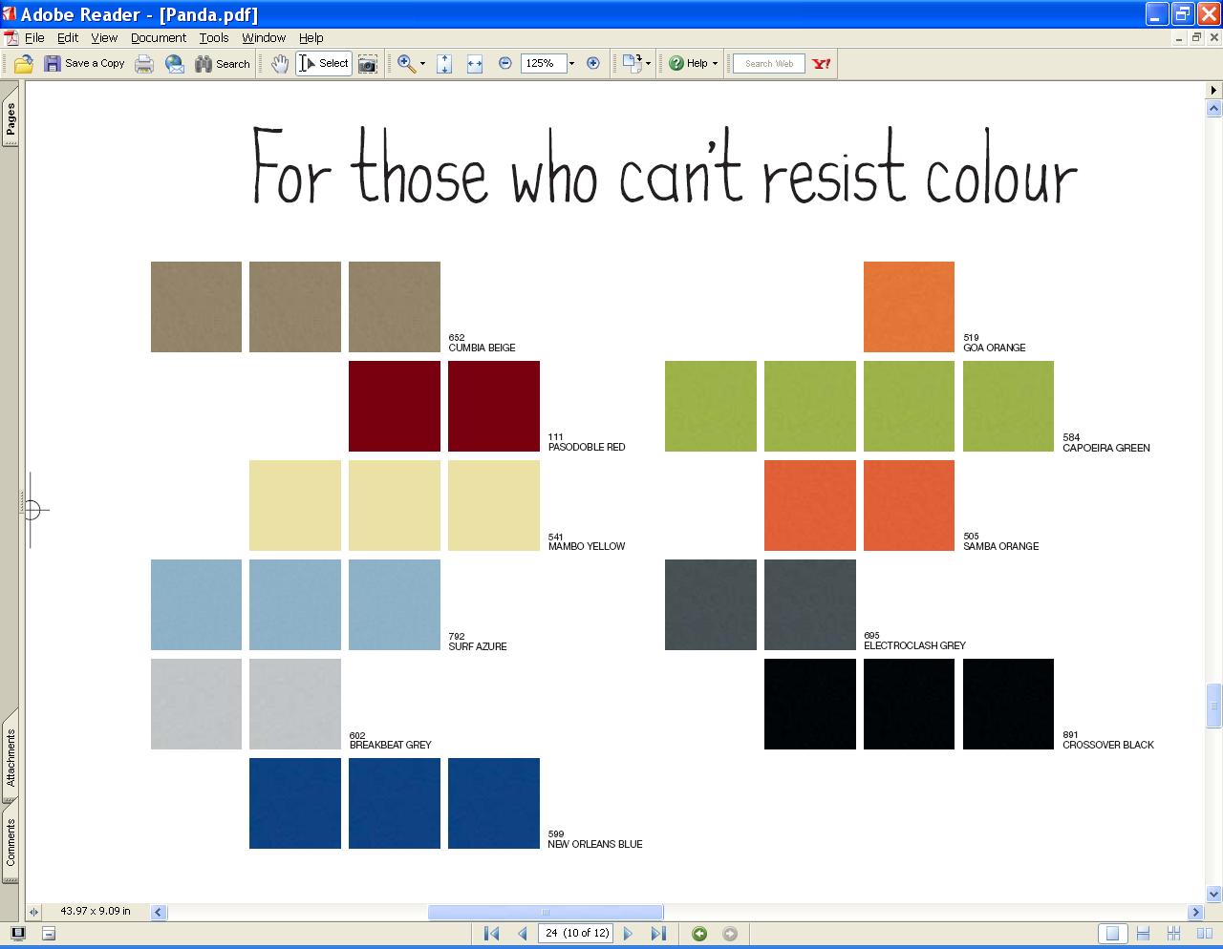This screenshot has width=1223, height=949.
Task: Click the page number field 24
Action: pyautogui.click(x=576, y=933)
